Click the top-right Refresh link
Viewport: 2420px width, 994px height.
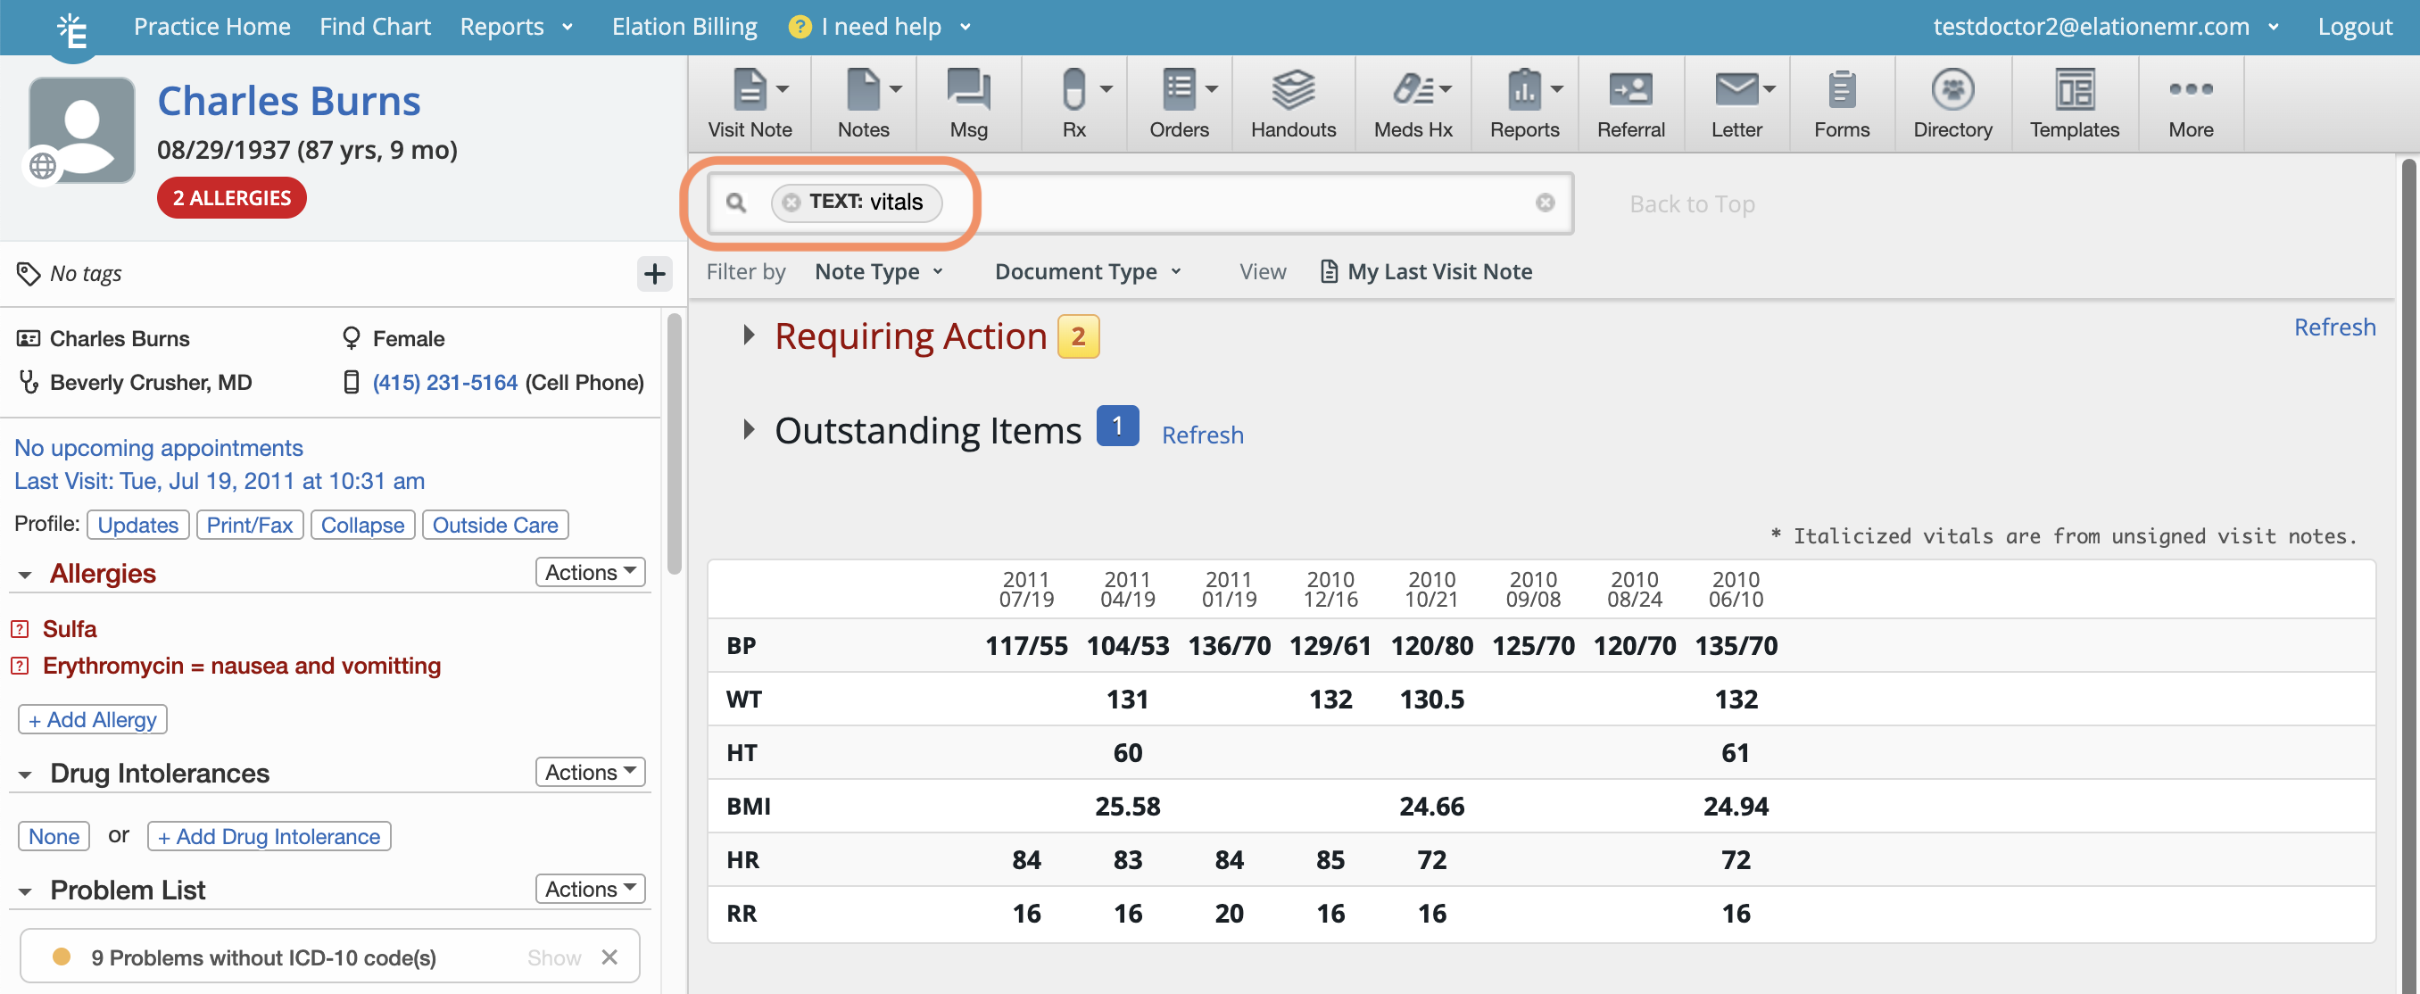tap(2333, 327)
